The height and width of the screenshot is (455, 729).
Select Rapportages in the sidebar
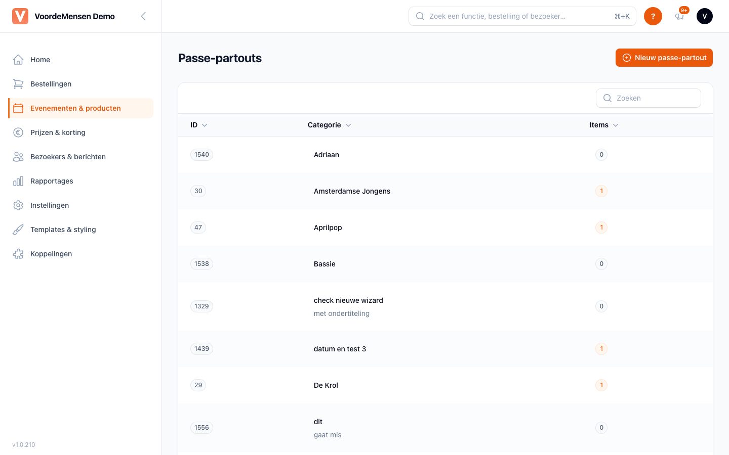(81, 181)
